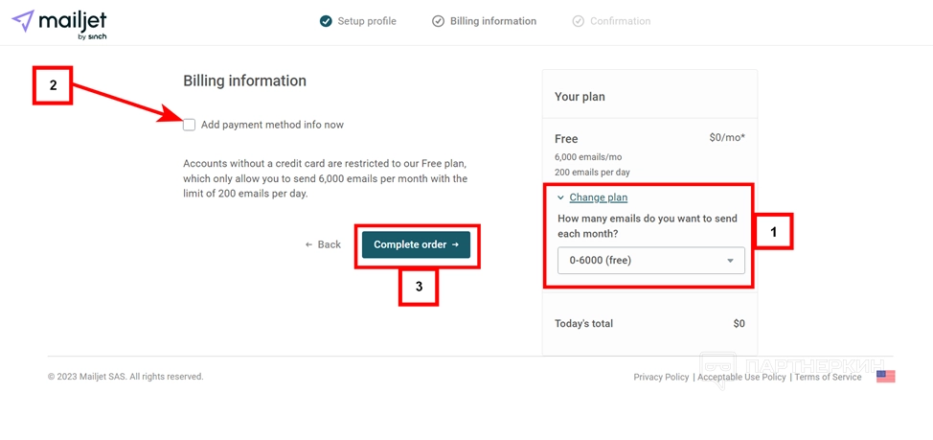Click the Change plan link
Image resolution: width=933 pixels, height=440 pixels.
pyautogui.click(x=598, y=197)
